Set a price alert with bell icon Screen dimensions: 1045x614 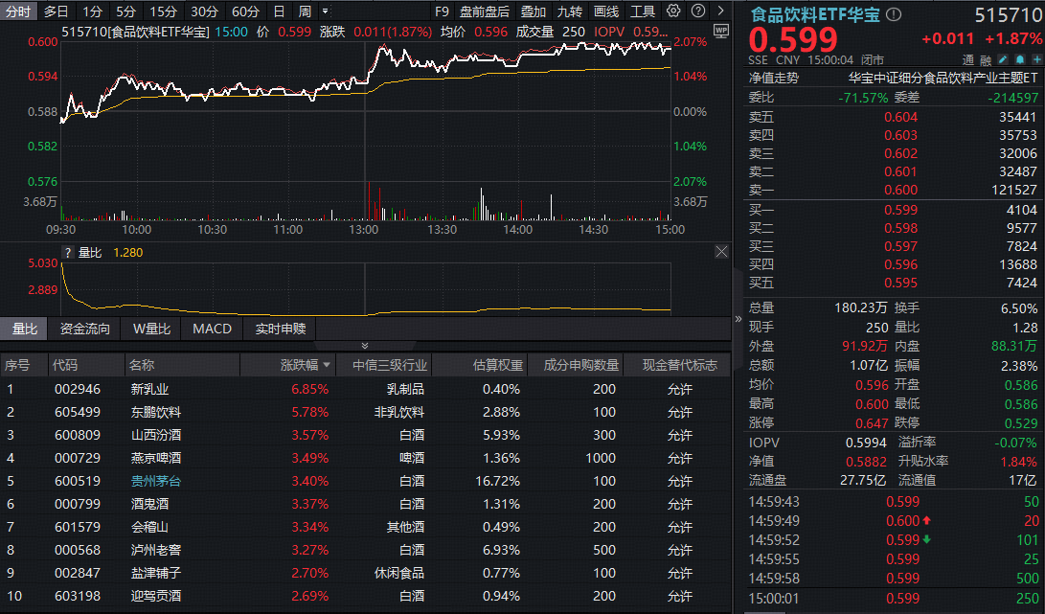click(x=1018, y=59)
